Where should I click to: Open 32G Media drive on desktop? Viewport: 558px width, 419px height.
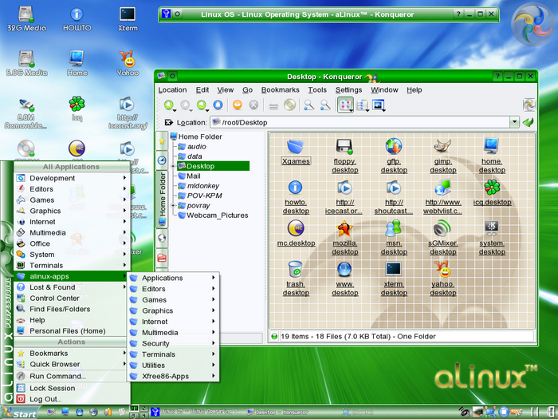26,19
